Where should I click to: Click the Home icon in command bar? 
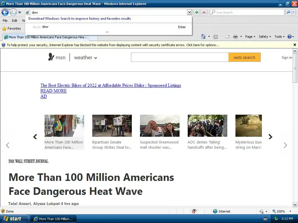click(203, 37)
